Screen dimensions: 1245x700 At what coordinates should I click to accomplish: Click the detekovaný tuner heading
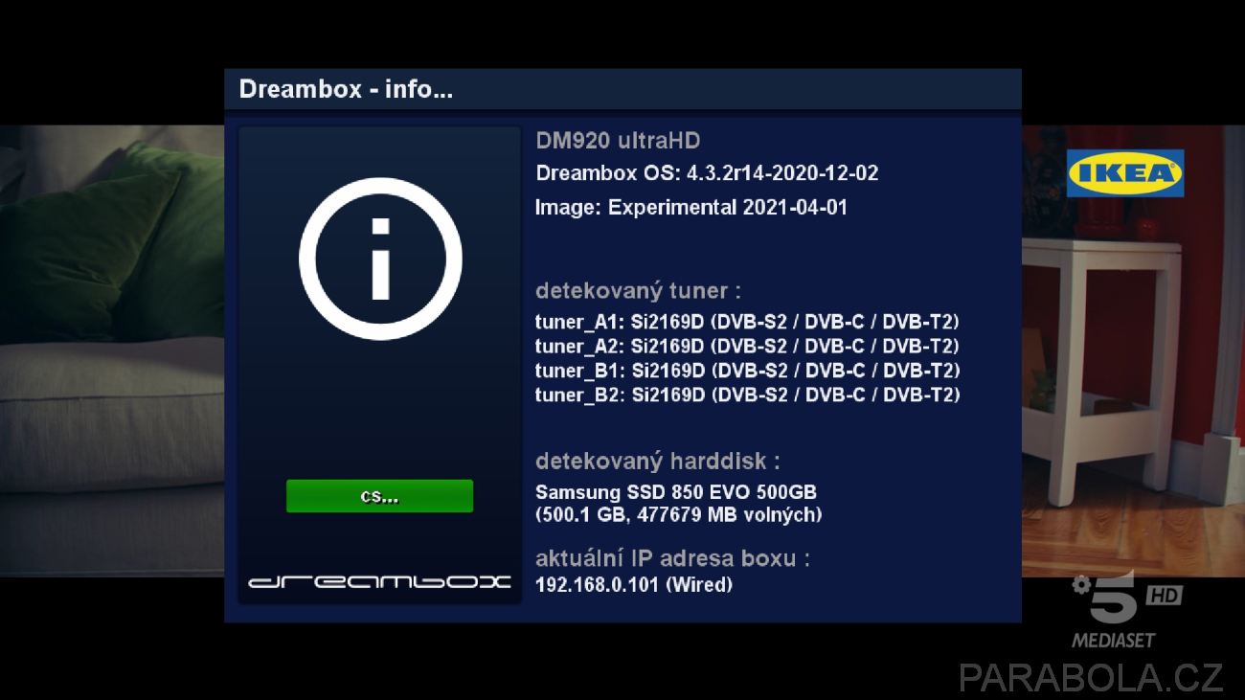click(x=638, y=291)
